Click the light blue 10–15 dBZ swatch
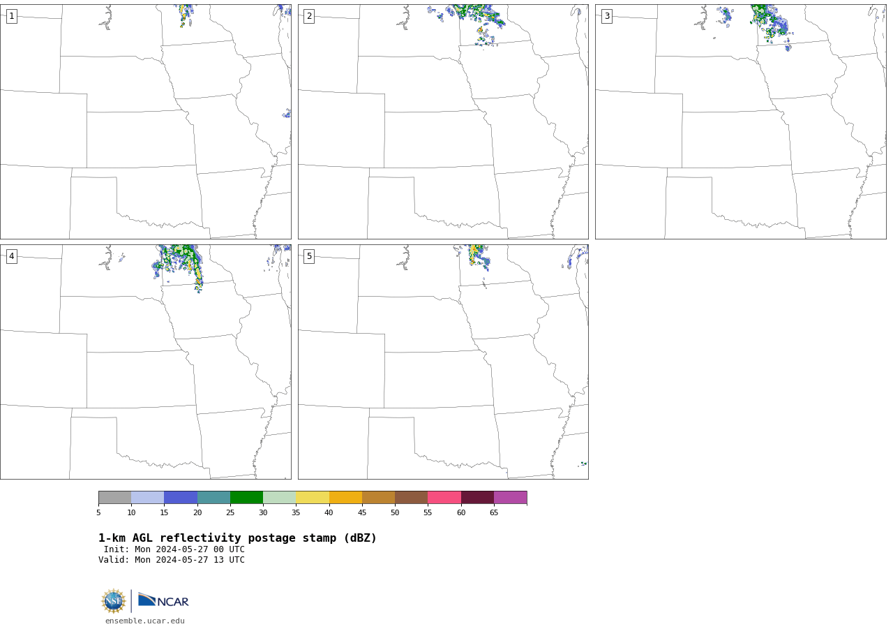This screenshot has width=893, height=629. pyautogui.click(x=148, y=498)
